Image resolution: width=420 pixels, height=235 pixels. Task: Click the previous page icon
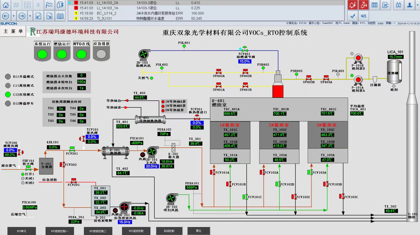(38, 16)
